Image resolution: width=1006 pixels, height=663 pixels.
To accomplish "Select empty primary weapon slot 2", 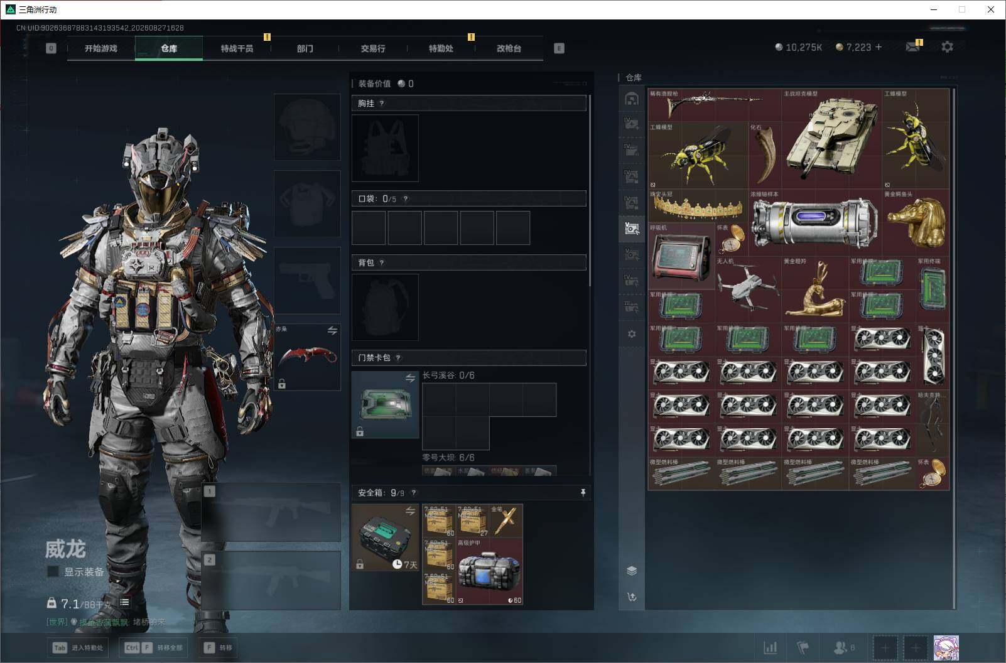I will click(x=272, y=580).
